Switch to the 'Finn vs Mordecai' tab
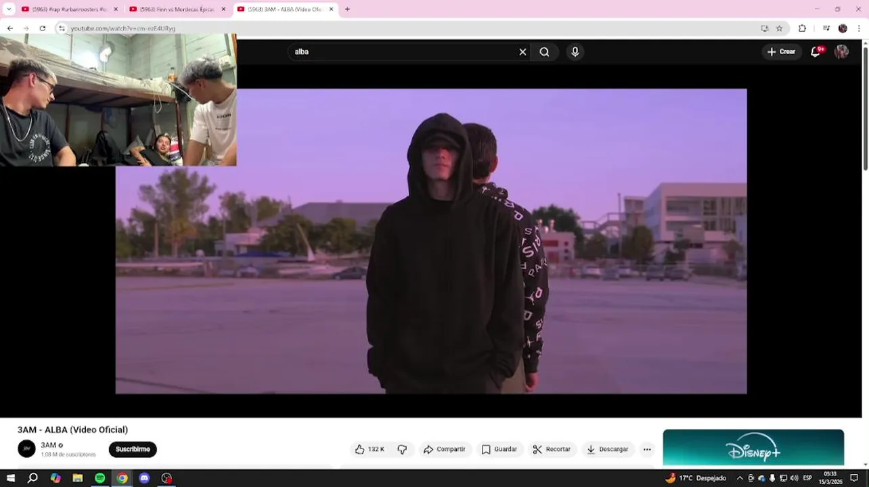 (x=176, y=9)
